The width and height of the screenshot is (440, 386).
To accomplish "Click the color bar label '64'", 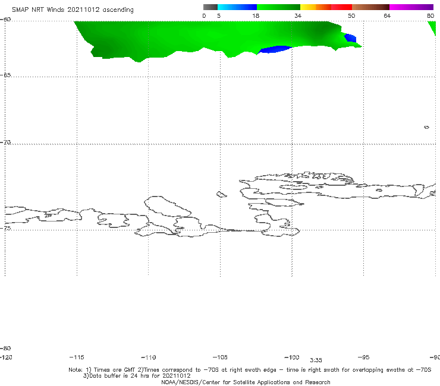I will click(x=387, y=15).
